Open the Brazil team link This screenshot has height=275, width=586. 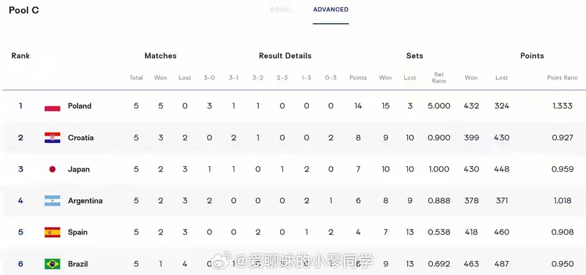(x=78, y=264)
